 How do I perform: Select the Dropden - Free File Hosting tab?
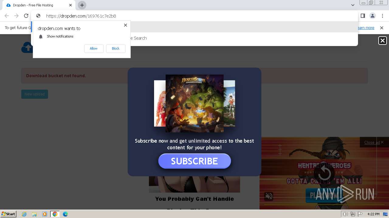(x=39, y=5)
